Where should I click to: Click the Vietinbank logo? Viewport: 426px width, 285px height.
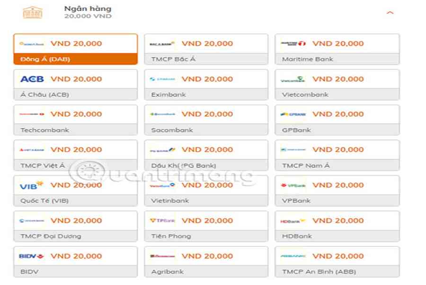(x=162, y=185)
